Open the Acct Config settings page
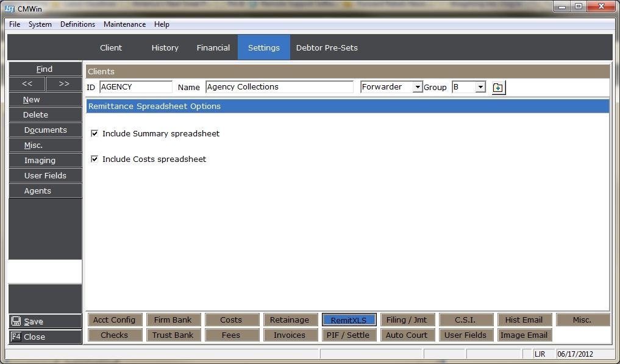 click(115, 320)
